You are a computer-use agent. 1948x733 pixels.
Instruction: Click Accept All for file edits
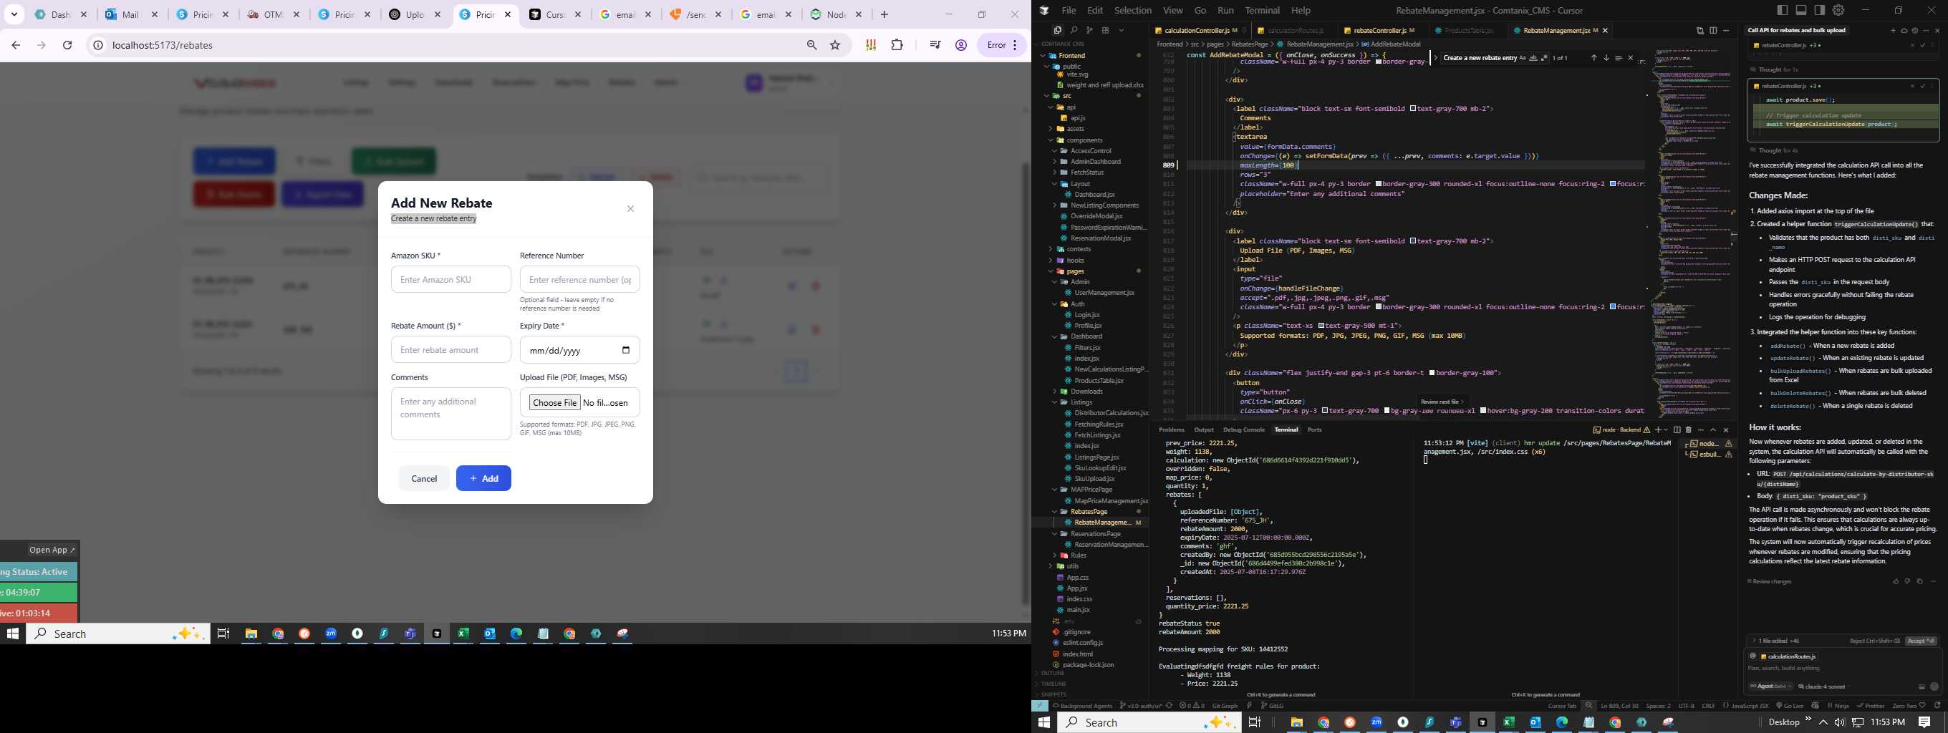1922,640
